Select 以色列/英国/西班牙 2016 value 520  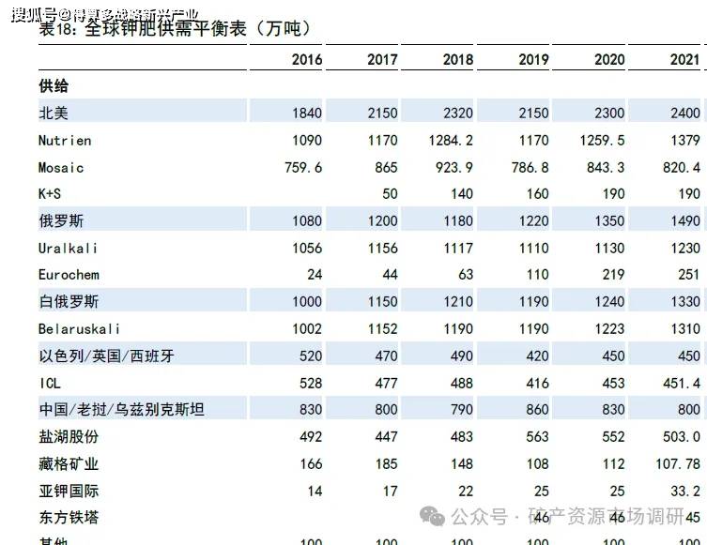coord(311,356)
